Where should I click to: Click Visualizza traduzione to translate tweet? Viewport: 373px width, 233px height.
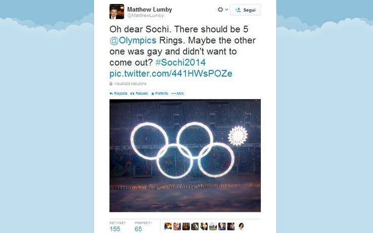click(x=130, y=84)
